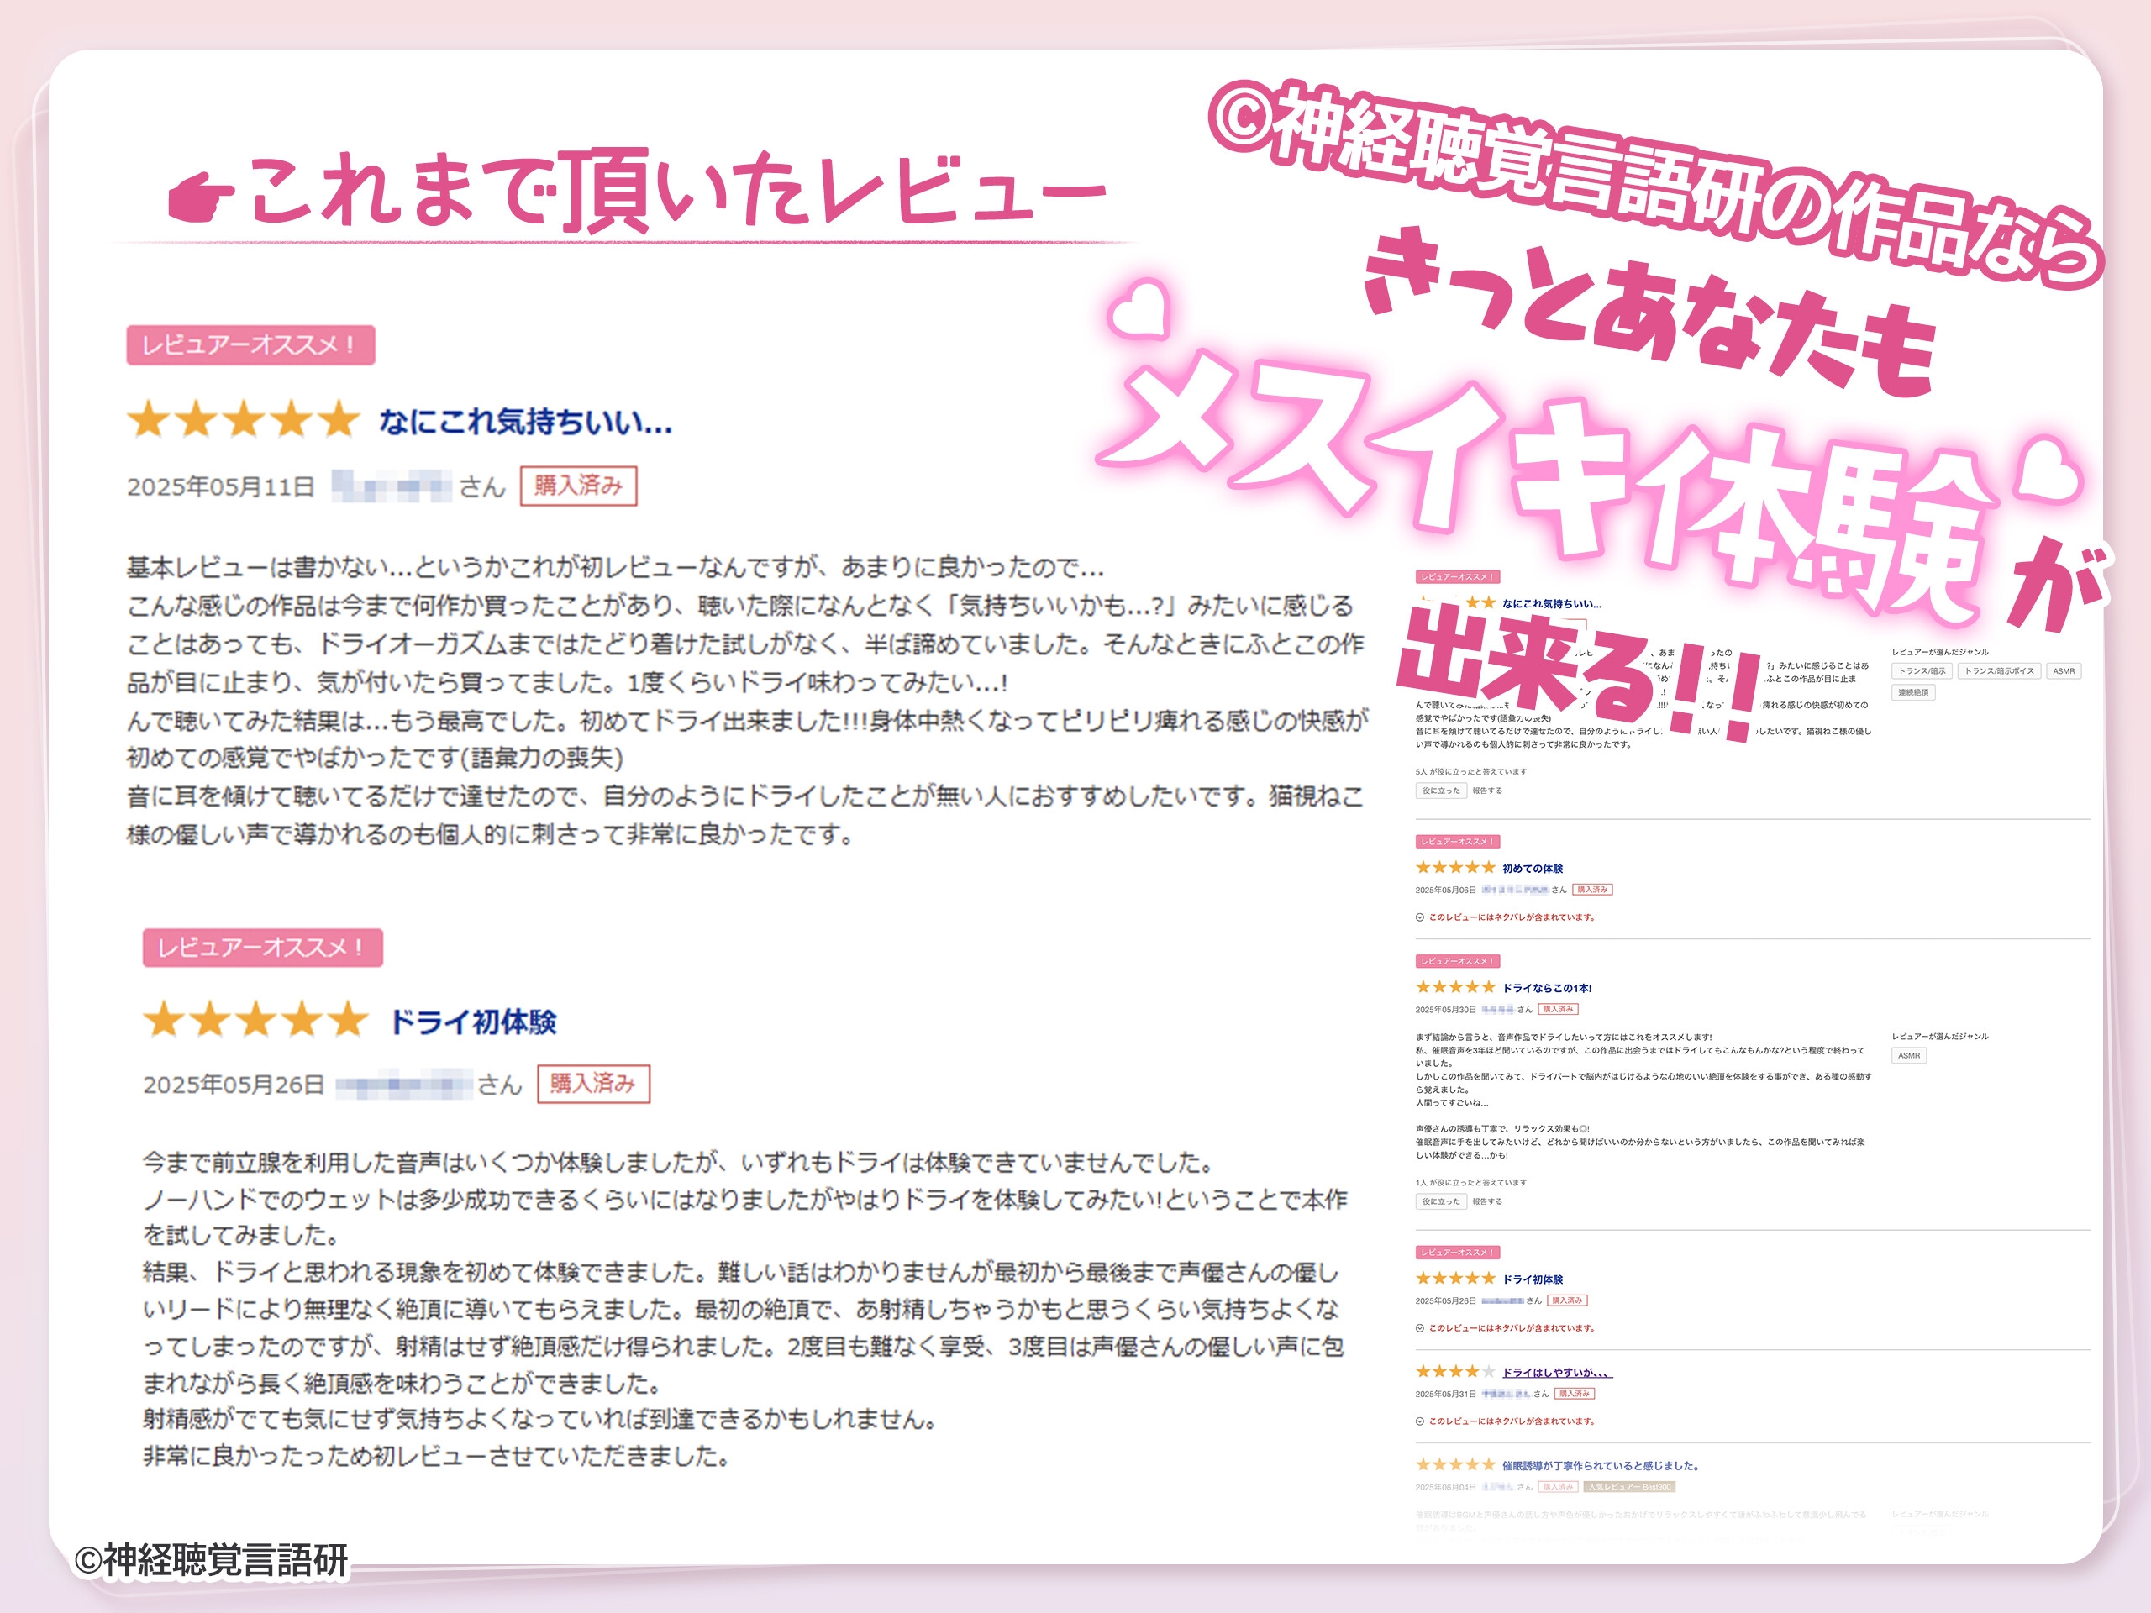Select the 連続絶頂 genre tag
The height and width of the screenshot is (1613, 2151).
(1912, 692)
